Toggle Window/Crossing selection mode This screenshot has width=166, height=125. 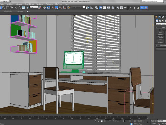(11, 8)
